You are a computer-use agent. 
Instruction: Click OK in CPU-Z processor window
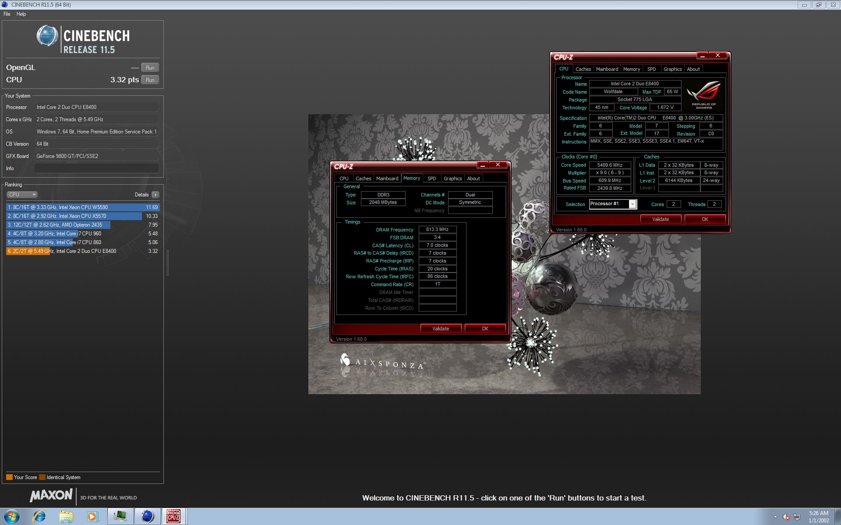705,219
